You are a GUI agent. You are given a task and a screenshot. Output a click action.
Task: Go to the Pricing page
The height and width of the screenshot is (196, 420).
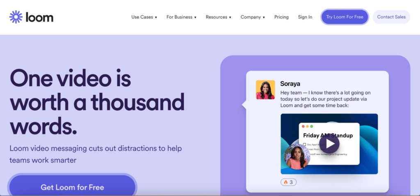(x=281, y=17)
